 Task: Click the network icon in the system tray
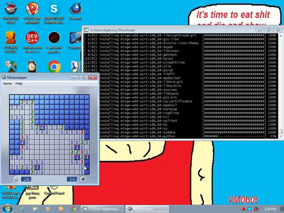(249, 209)
